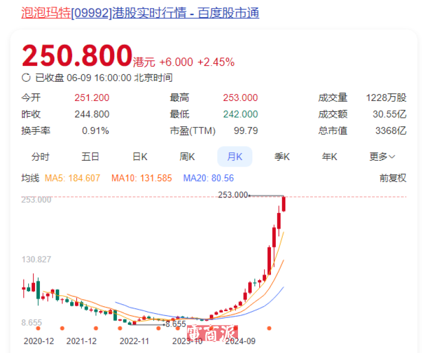Click the 最高 value 253.000 in stats
This screenshot has height=353, width=425.
[x=241, y=98]
